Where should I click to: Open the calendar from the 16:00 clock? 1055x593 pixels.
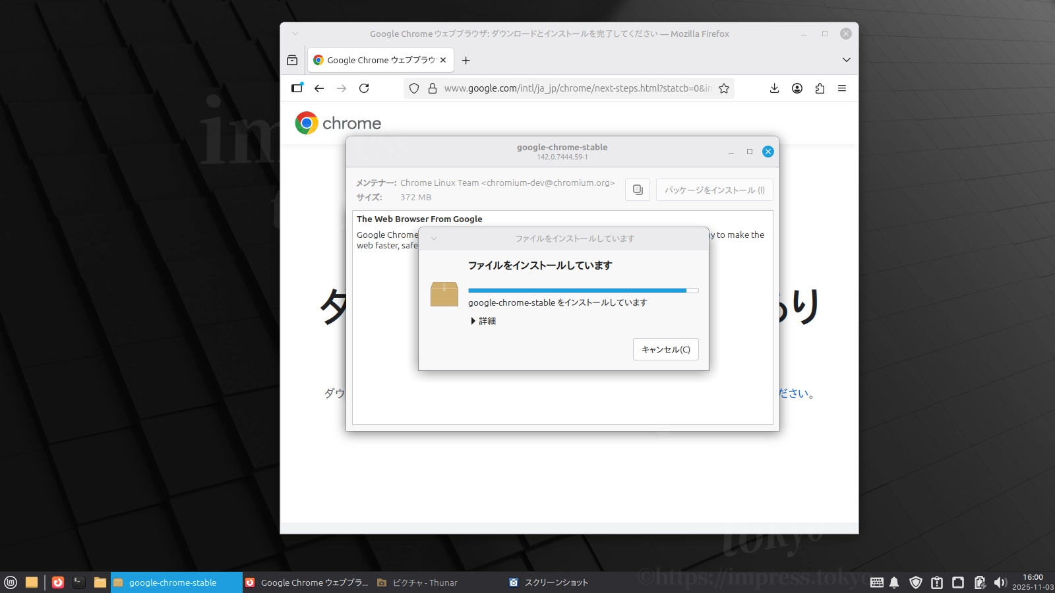point(1033,582)
